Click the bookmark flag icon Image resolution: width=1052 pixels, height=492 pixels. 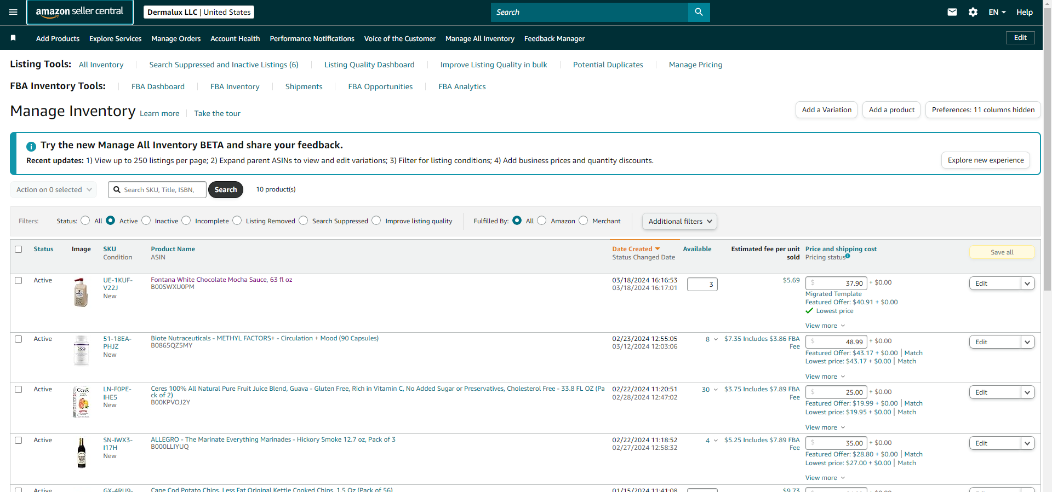point(13,38)
